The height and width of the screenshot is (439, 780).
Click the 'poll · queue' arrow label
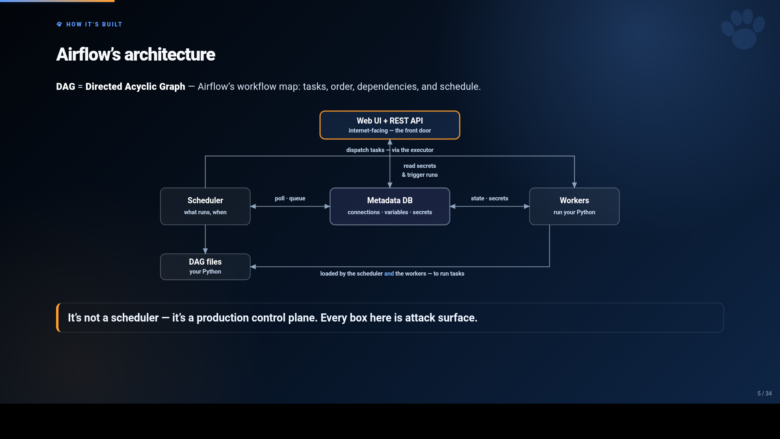(290, 198)
